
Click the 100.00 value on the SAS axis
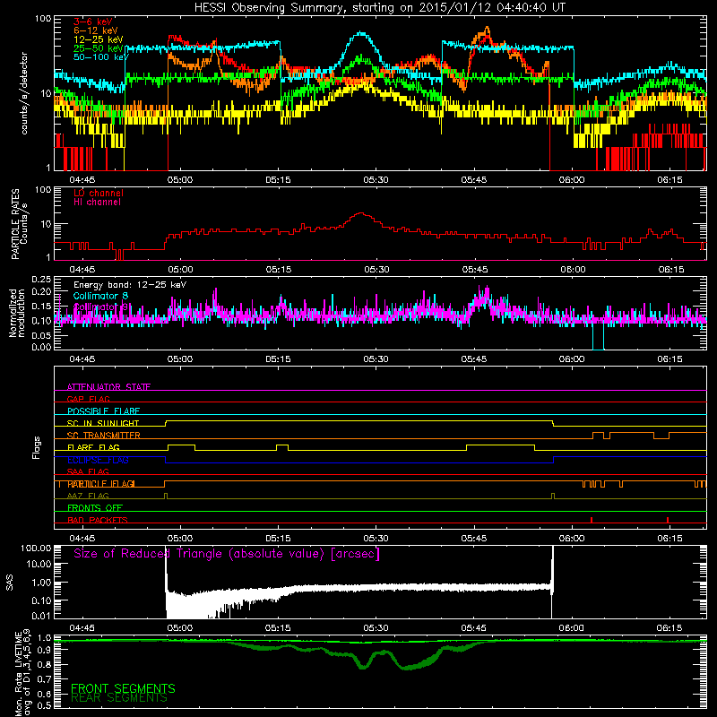click(x=36, y=548)
